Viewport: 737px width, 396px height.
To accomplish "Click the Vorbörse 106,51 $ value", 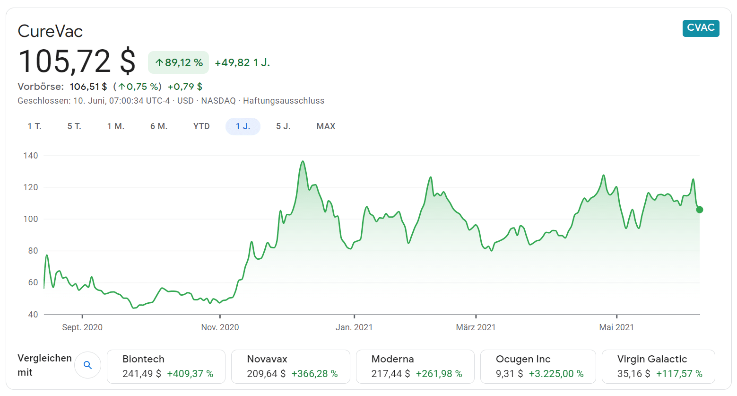I will [x=88, y=87].
